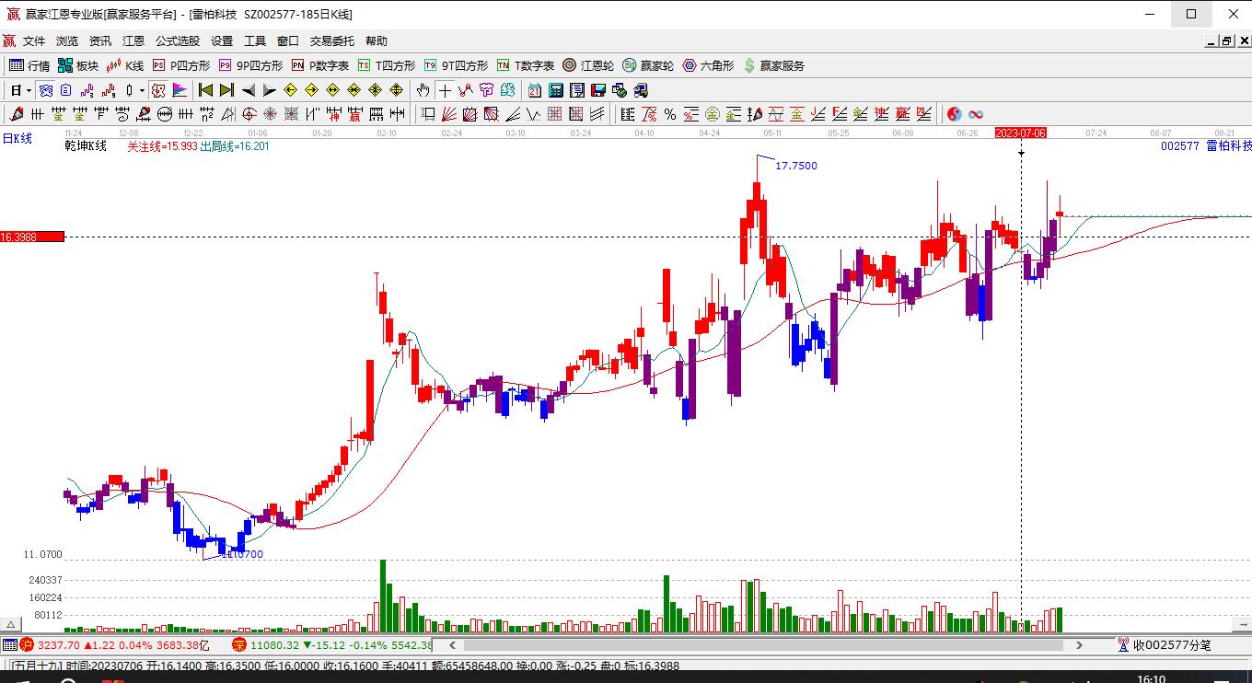Click the 行情 quotes button
The image size is (1252, 683).
coord(29,65)
